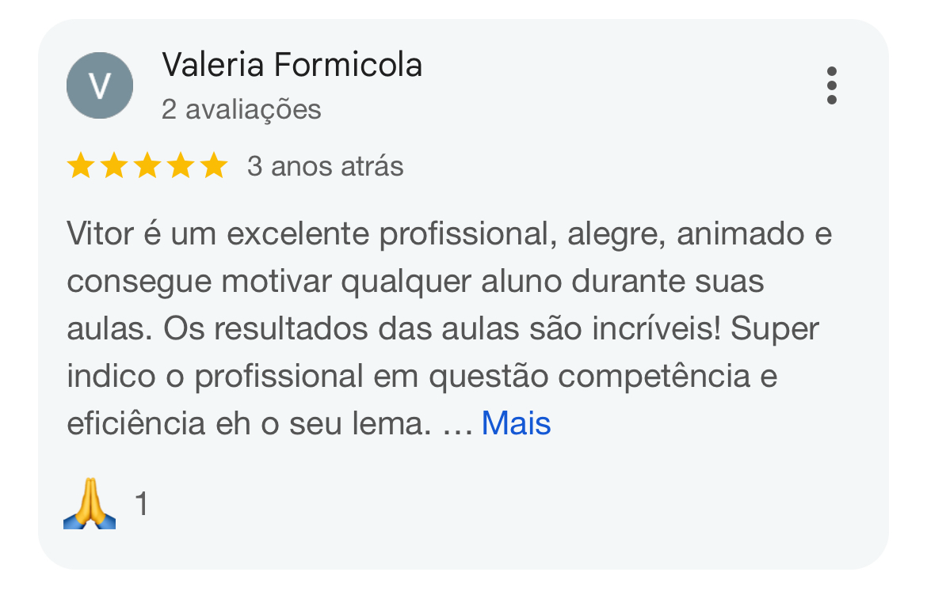Viewport: 927px width, 591px height.
Task: Expand full review with Mais link
Action: pyautogui.click(x=516, y=424)
